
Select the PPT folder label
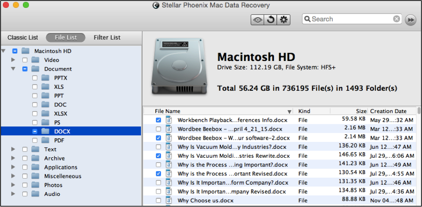point(59,96)
